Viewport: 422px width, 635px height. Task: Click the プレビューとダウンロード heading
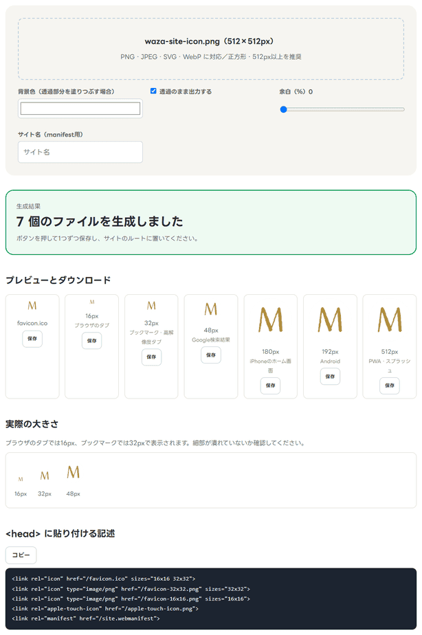[58, 280]
